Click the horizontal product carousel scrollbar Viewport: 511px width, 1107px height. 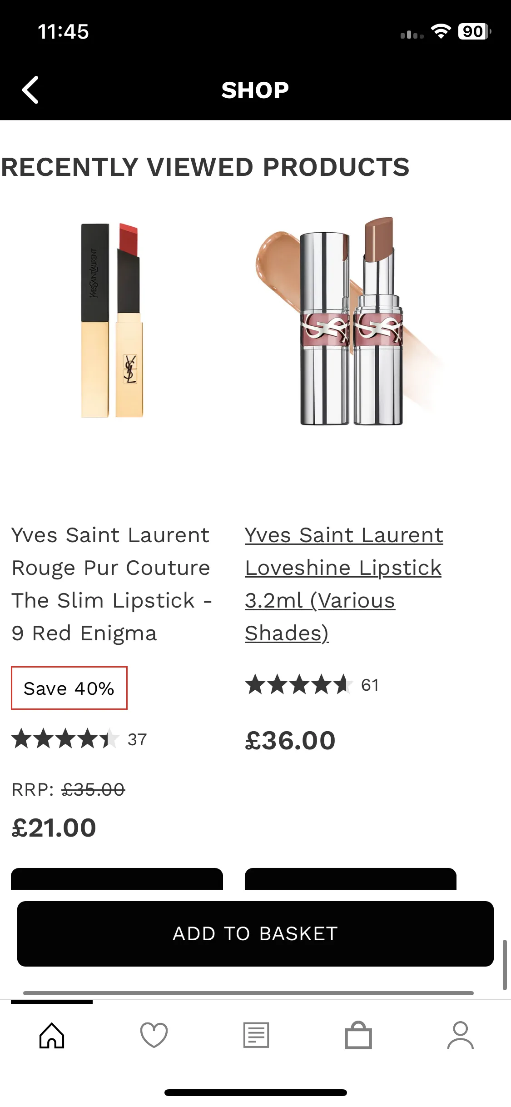(248, 993)
